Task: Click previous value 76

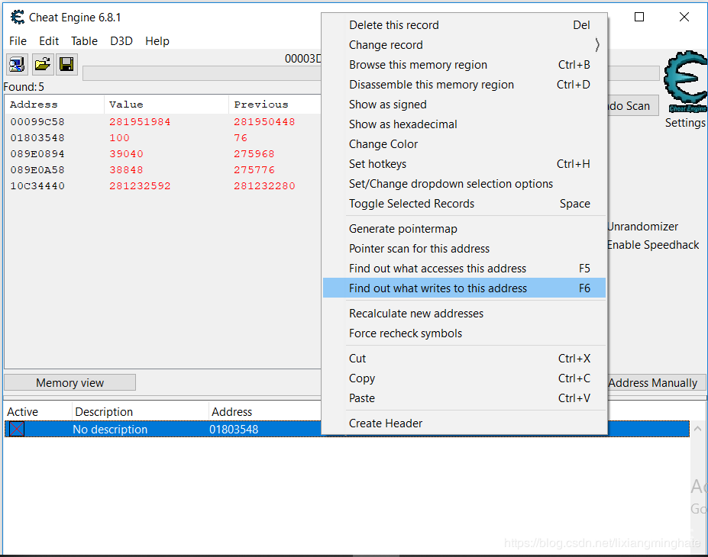Action: click(241, 138)
